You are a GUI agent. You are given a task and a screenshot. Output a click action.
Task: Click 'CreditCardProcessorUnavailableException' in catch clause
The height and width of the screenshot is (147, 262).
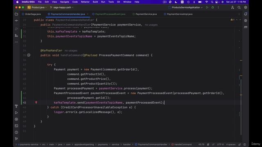pos(95,107)
